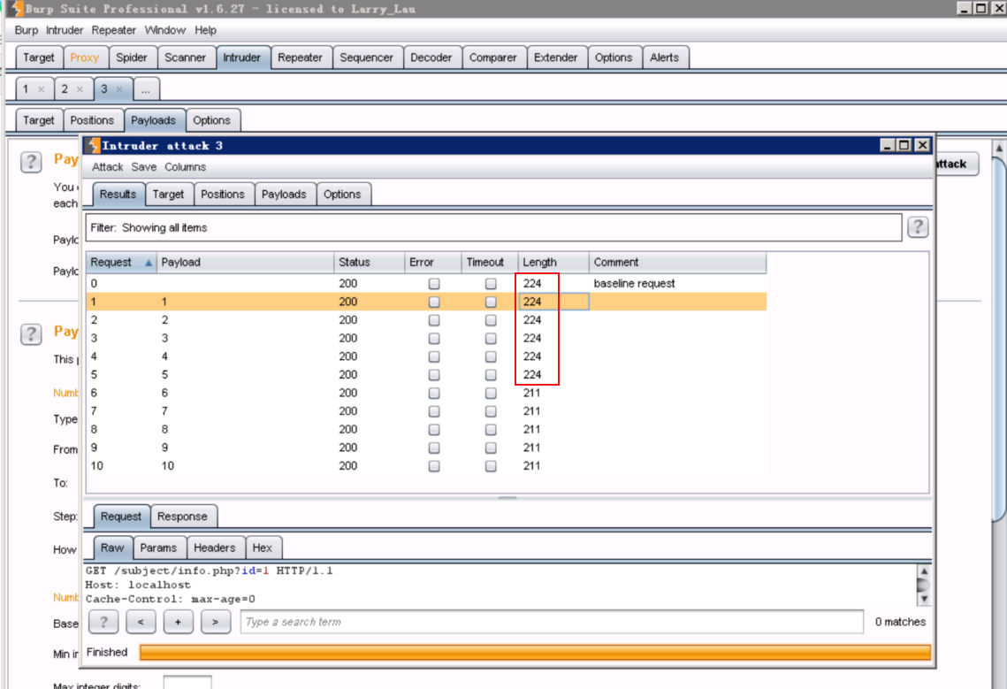Image resolution: width=1007 pixels, height=689 pixels.
Task: Click the Payload Options help icon
Action: tap(31, 333)
